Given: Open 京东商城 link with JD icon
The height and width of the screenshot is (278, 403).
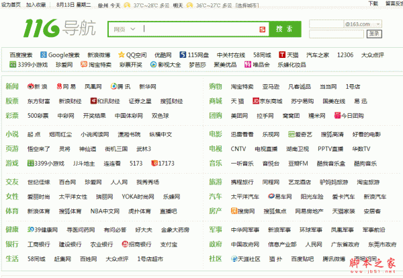Looking at the screenshot, I should click(x=267, y=101).
